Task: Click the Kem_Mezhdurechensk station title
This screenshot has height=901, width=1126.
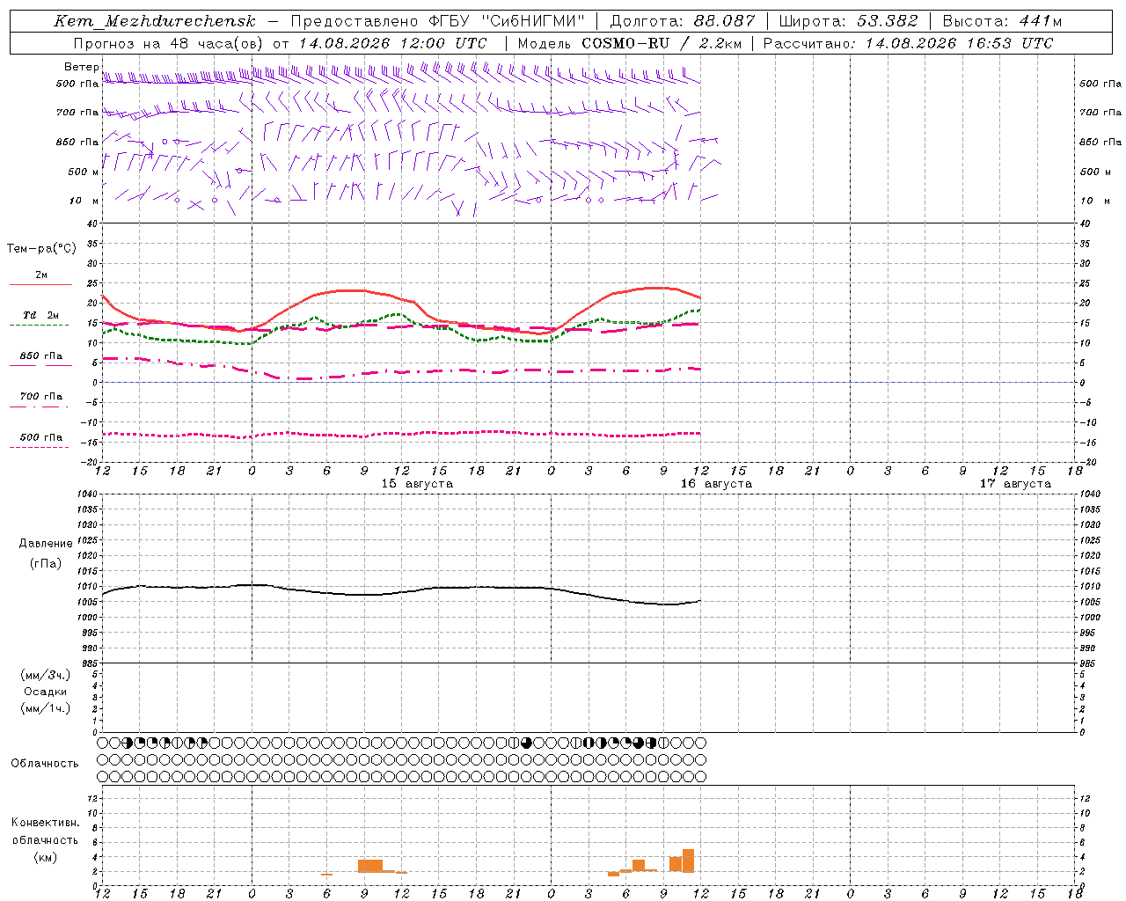Action: (x=155, y=21)
